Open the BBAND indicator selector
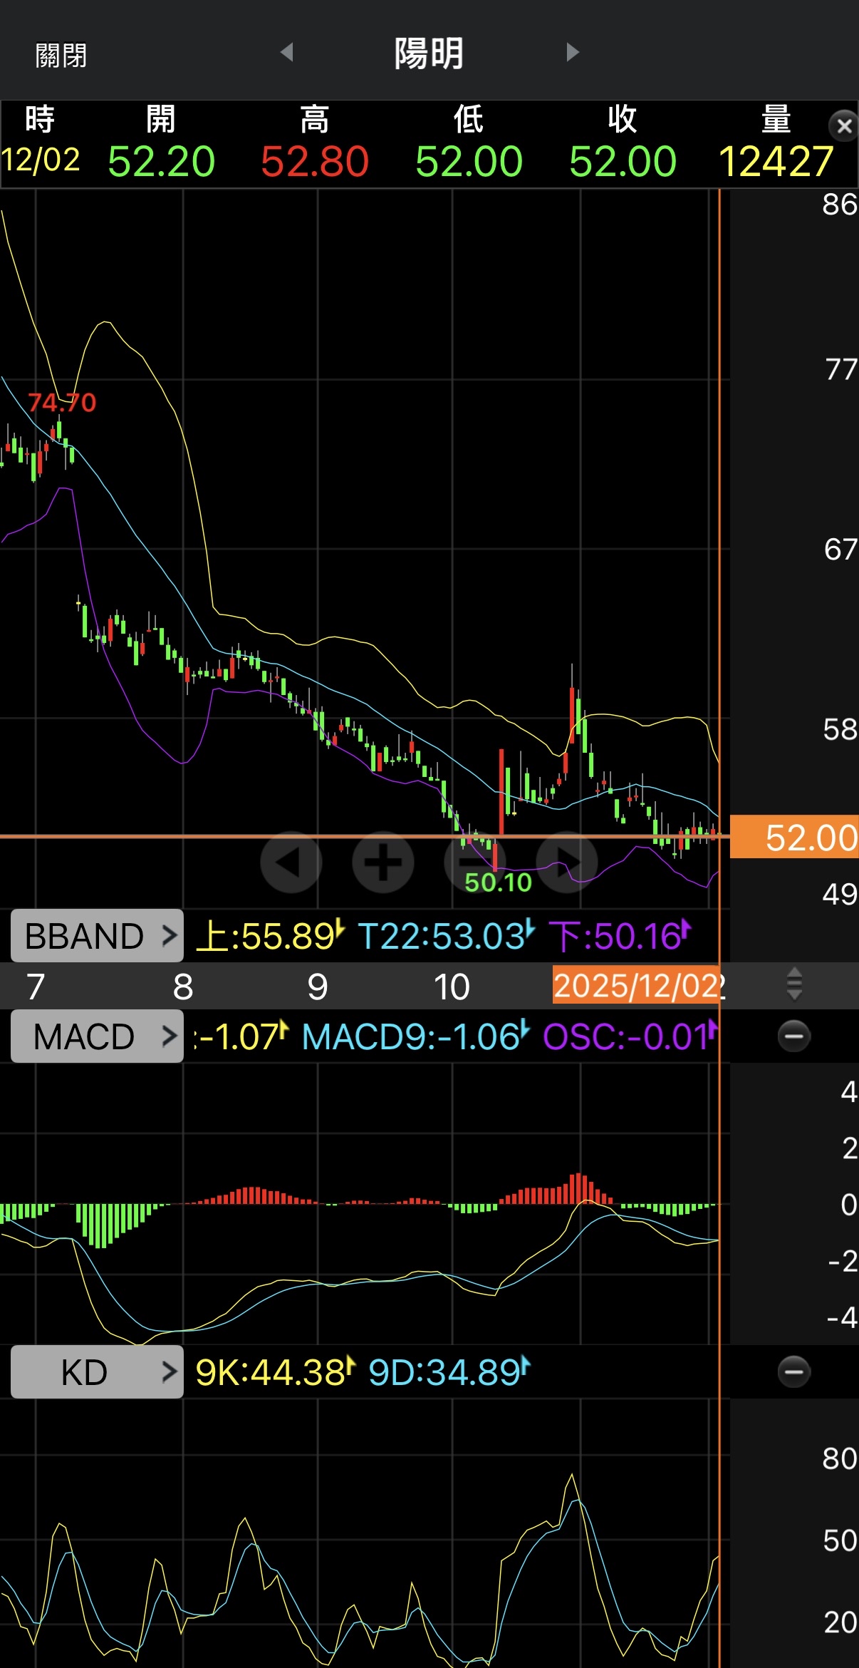Image resolution: width=859 pixels, height=1668 pixels. [x=98, y=936]
